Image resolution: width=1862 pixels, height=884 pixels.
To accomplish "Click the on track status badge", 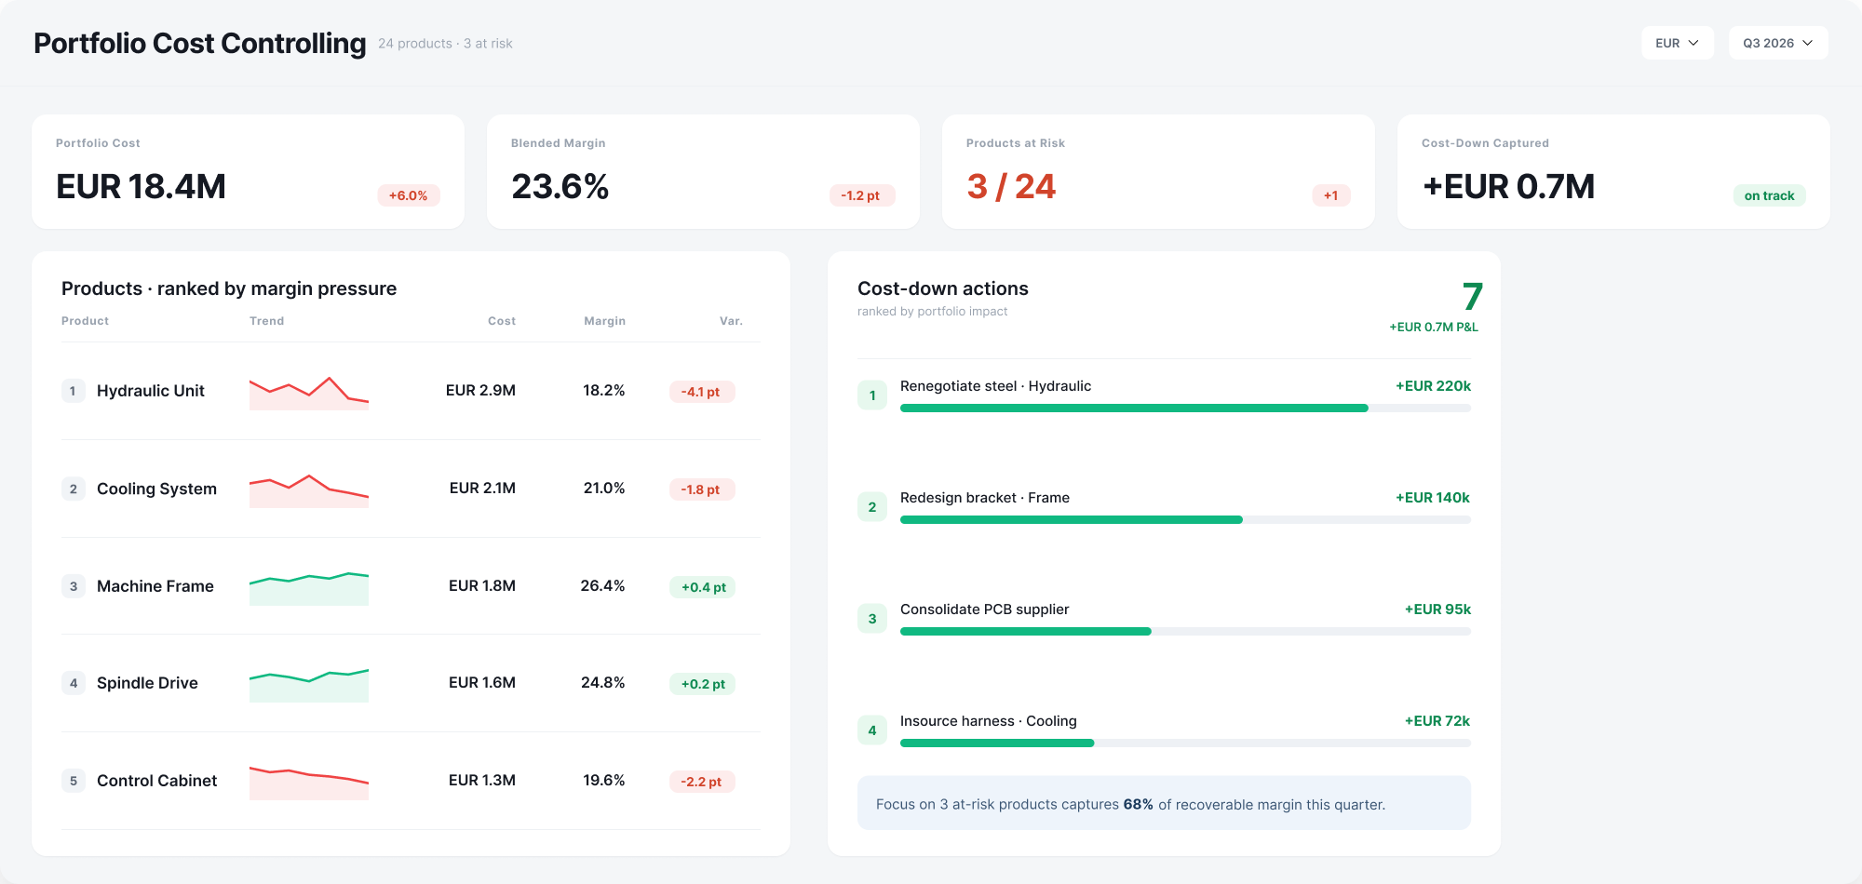I will (1769, 195).
